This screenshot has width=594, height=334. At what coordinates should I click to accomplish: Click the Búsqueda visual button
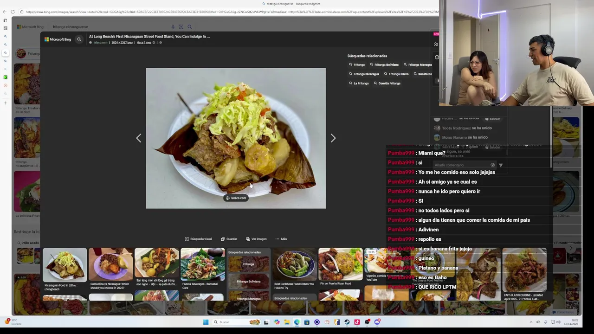click(199, 239)
